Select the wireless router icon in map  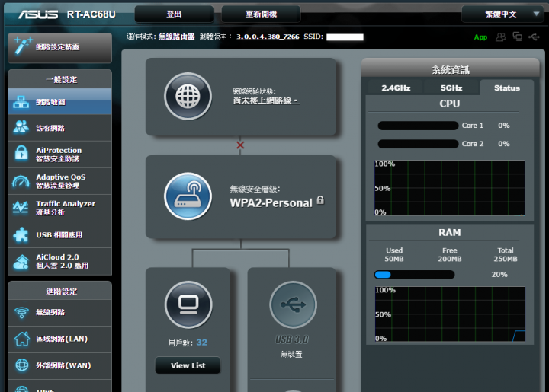point(188,196)
